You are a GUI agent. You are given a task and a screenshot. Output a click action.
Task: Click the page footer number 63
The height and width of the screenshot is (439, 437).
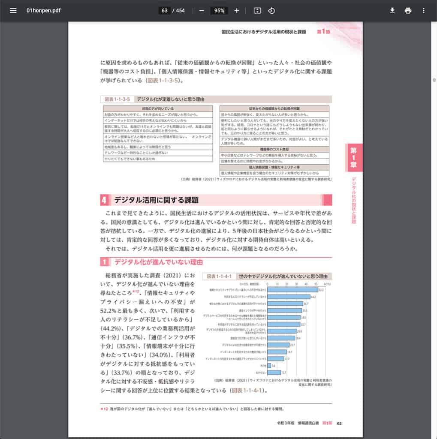(x=339, y=423)
